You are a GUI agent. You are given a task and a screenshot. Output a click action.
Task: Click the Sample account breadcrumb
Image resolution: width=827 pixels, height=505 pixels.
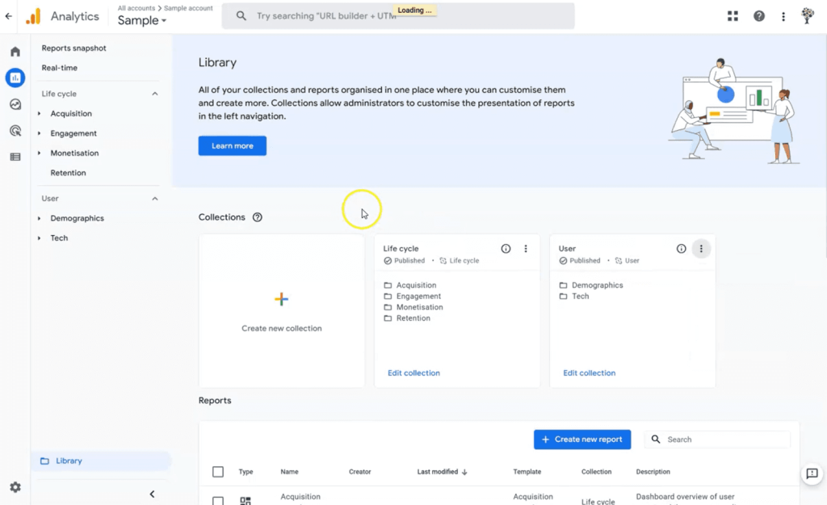[x=188, y=8]
